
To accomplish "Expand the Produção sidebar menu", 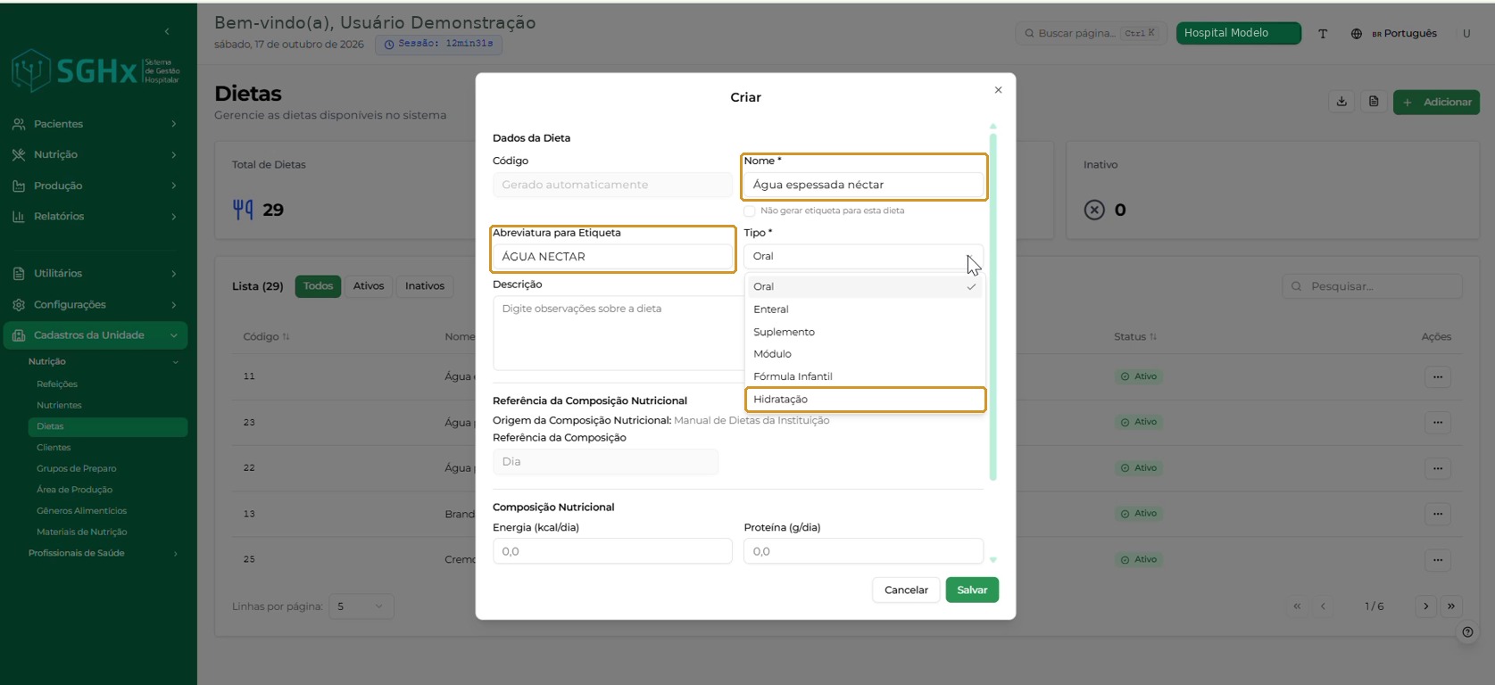I will 95,186.
